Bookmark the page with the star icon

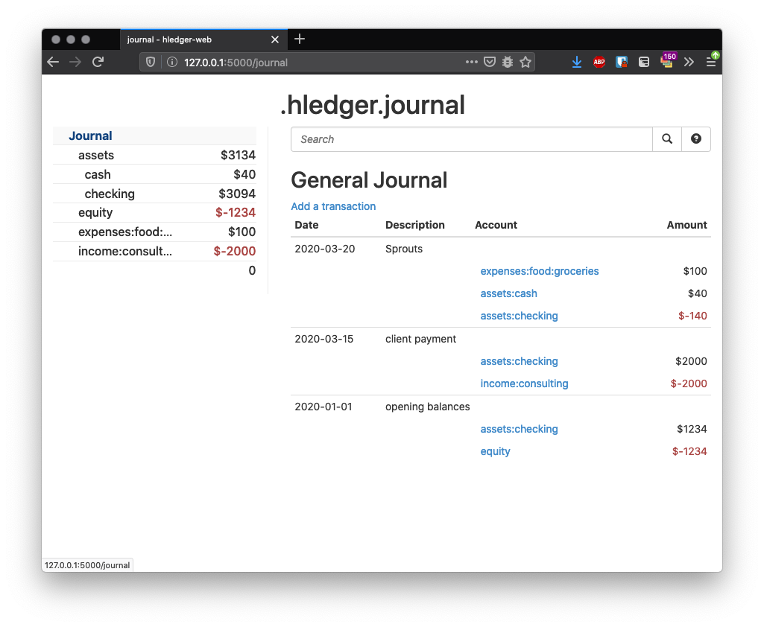[526, 62]
